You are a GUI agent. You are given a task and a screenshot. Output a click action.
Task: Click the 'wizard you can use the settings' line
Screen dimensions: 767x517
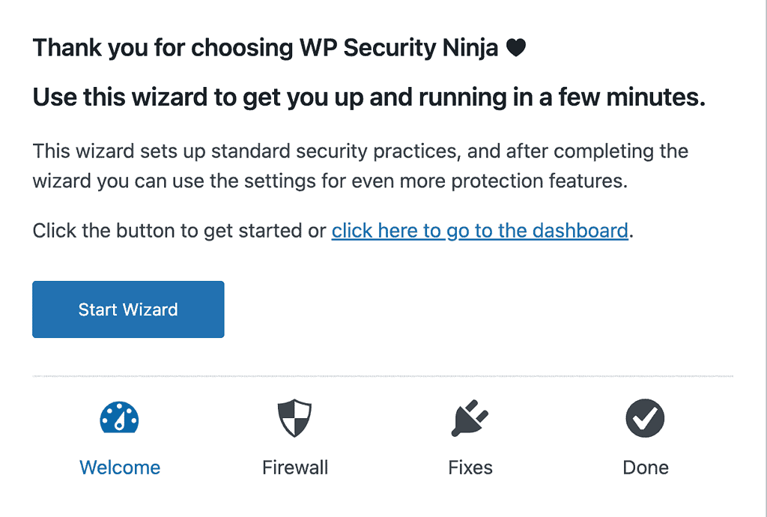[330, 181]
